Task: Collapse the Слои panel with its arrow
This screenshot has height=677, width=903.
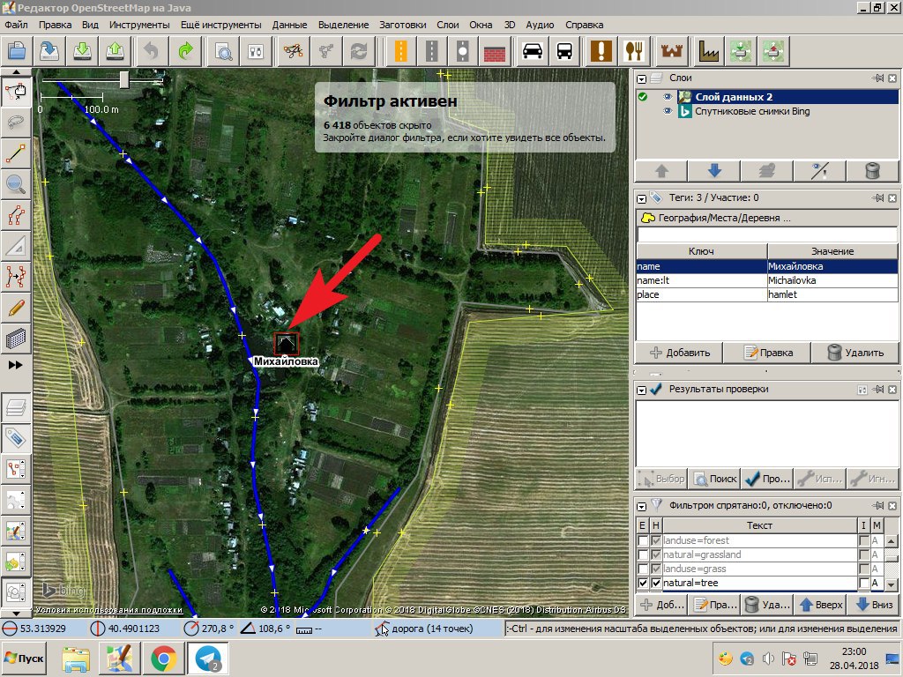Action: (x=642, y=78)
